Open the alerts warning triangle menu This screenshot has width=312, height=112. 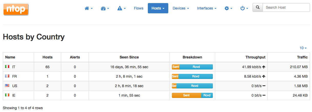point(121,8)
